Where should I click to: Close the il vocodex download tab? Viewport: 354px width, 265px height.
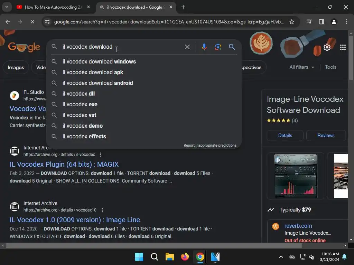click(171, 7)
